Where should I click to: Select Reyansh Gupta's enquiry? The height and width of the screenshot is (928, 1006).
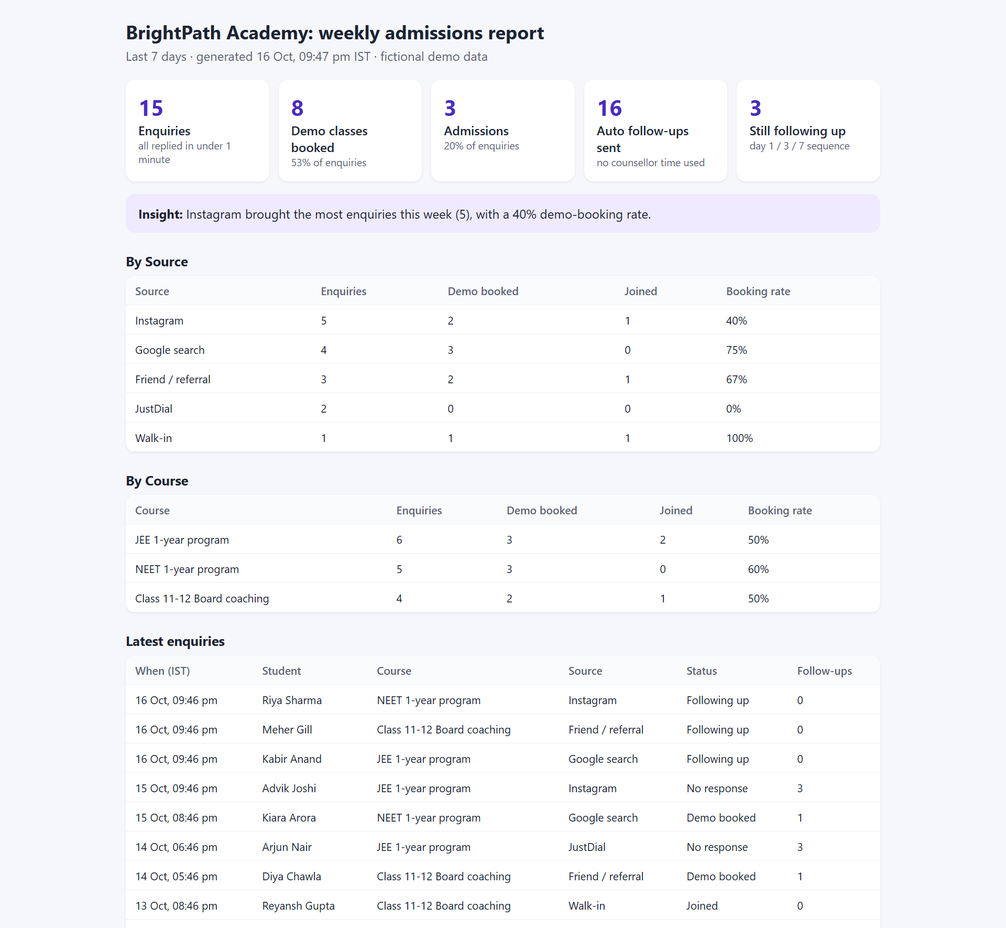[503, 905]
